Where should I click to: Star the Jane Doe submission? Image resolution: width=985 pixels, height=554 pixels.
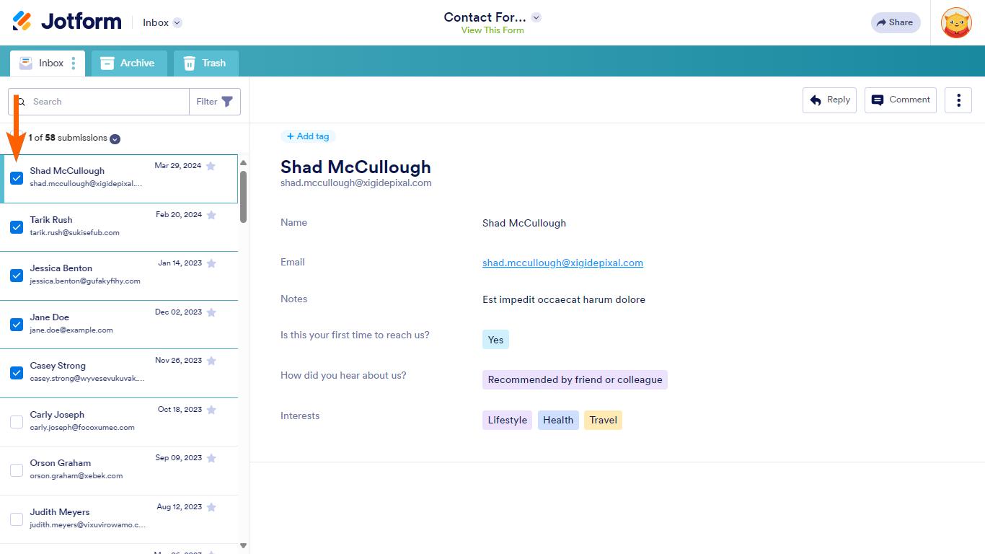(x=211, y=312)
